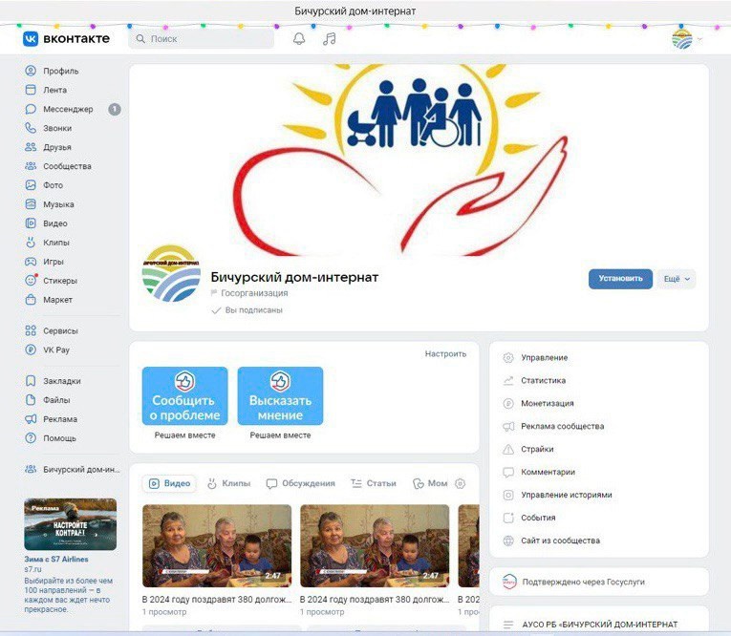This screenshot has width=731, height=636.
Task: Click the tabs settings gear icon
Action: click(x=461, y=483)
